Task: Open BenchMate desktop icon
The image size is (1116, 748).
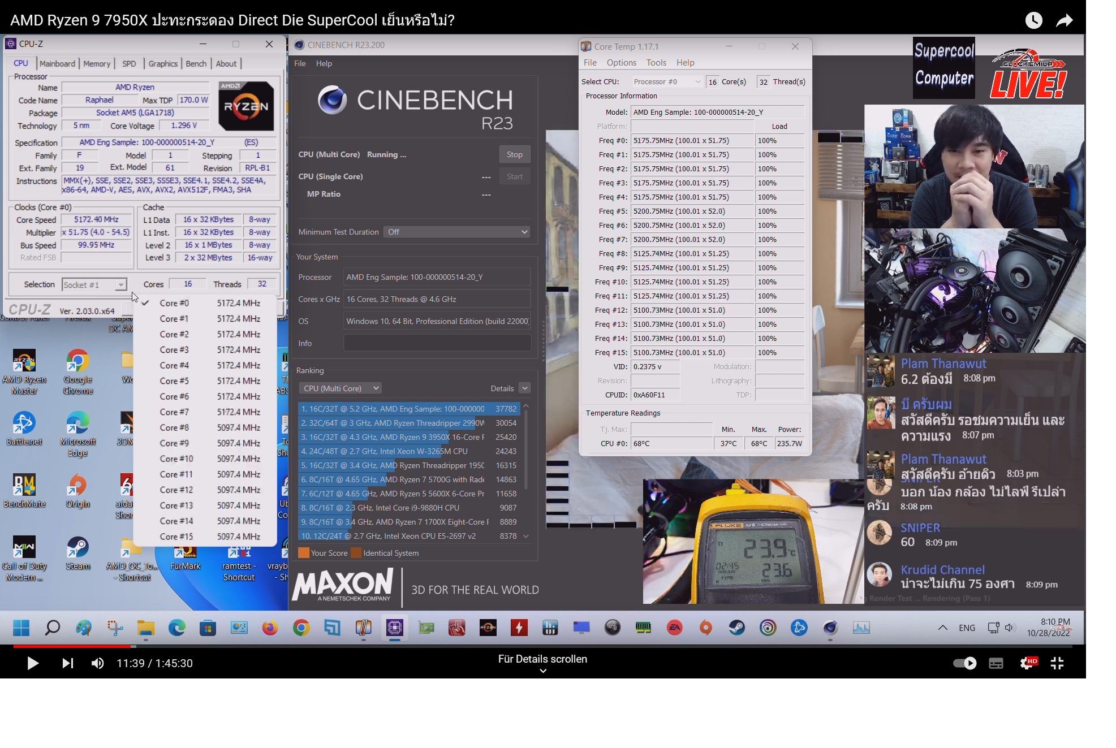Action: [x=24, y=491]
